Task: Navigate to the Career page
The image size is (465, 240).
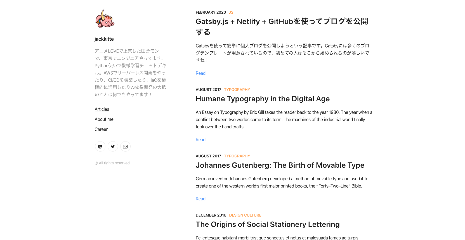Action: tap(101, 129)
